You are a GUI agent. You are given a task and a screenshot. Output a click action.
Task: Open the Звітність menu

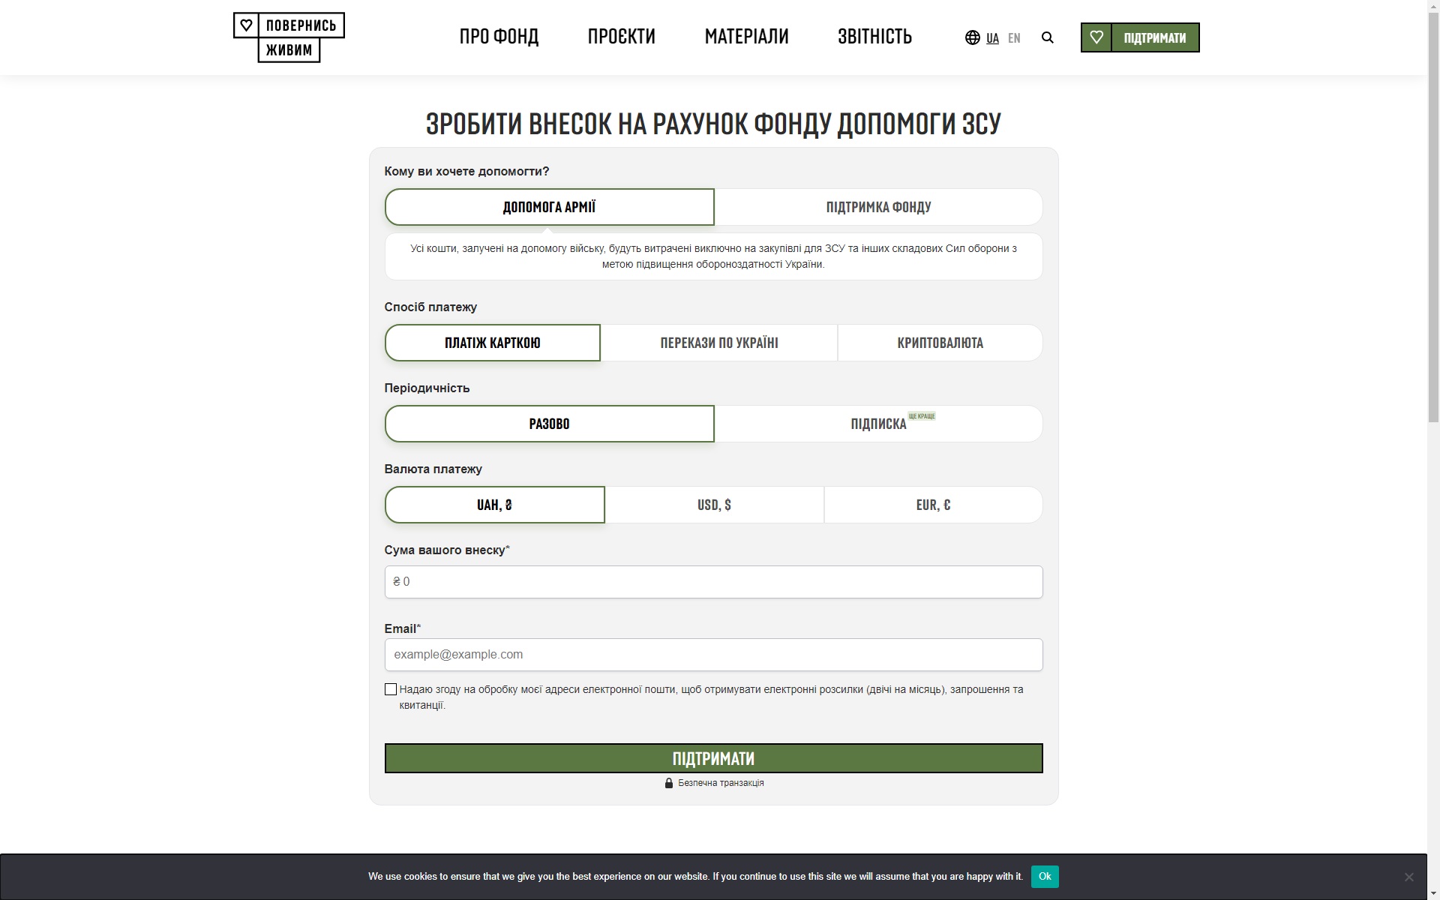tap(874, 37)
